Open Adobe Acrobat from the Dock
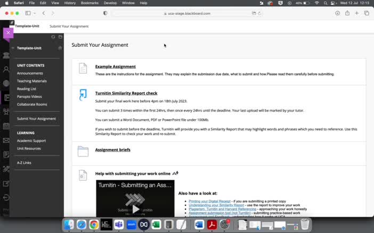Viewport: 374px width, 233px height. [212, 224]
